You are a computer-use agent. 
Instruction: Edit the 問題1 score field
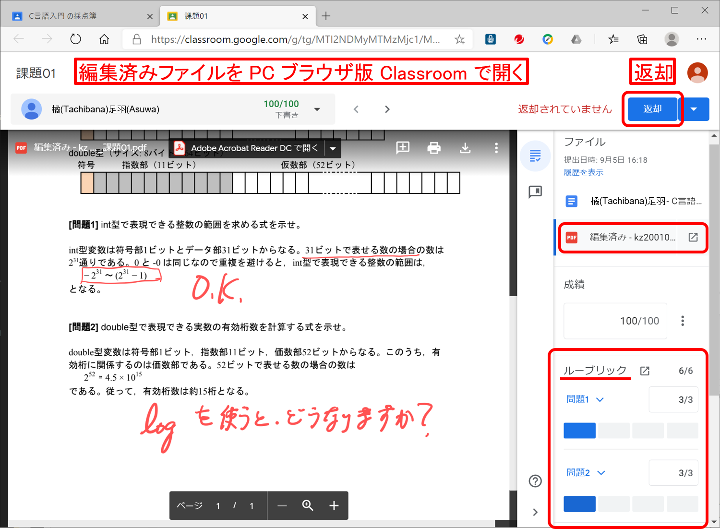coord(673,399)
